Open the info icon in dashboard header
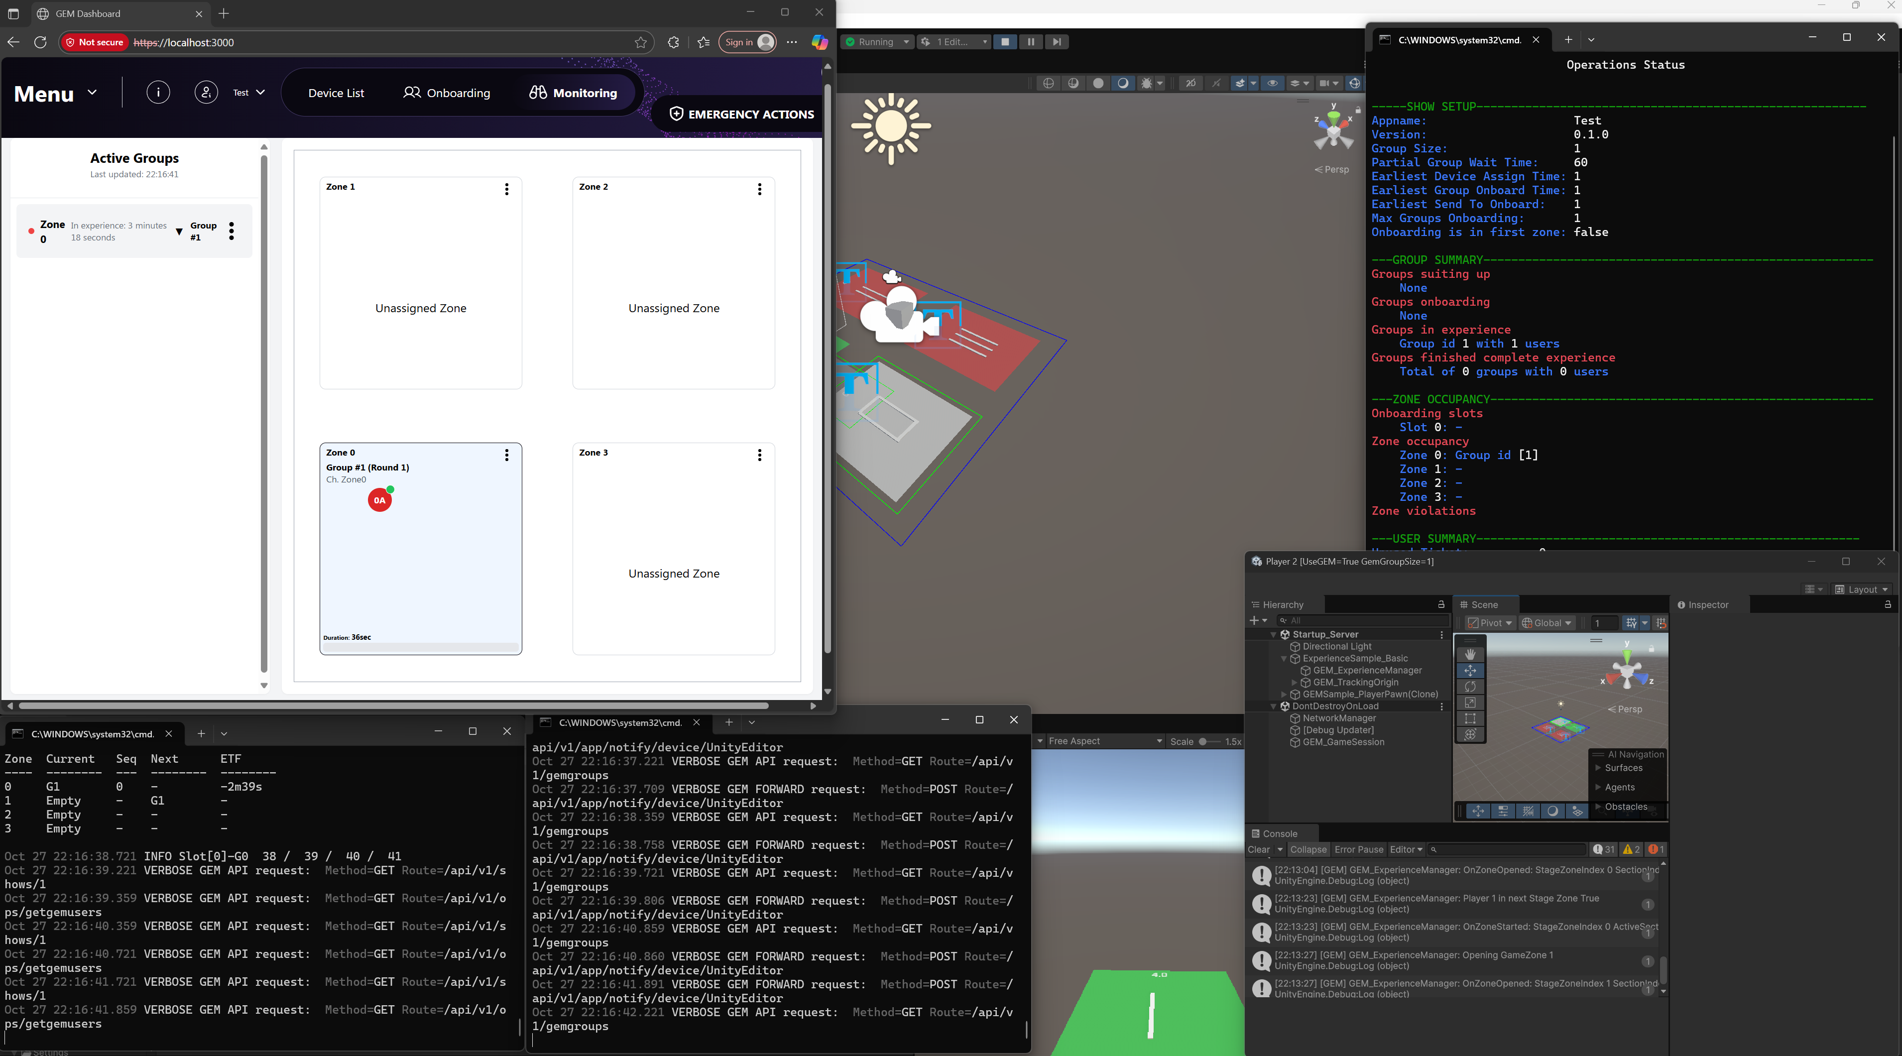Image resolution: width=1902 pixels, height=1056 pixels. tap(158, 92)
